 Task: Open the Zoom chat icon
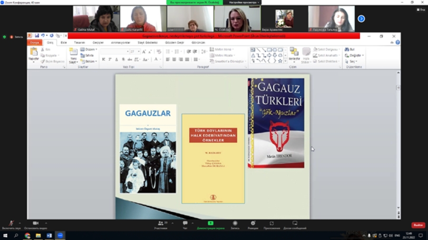185,223
